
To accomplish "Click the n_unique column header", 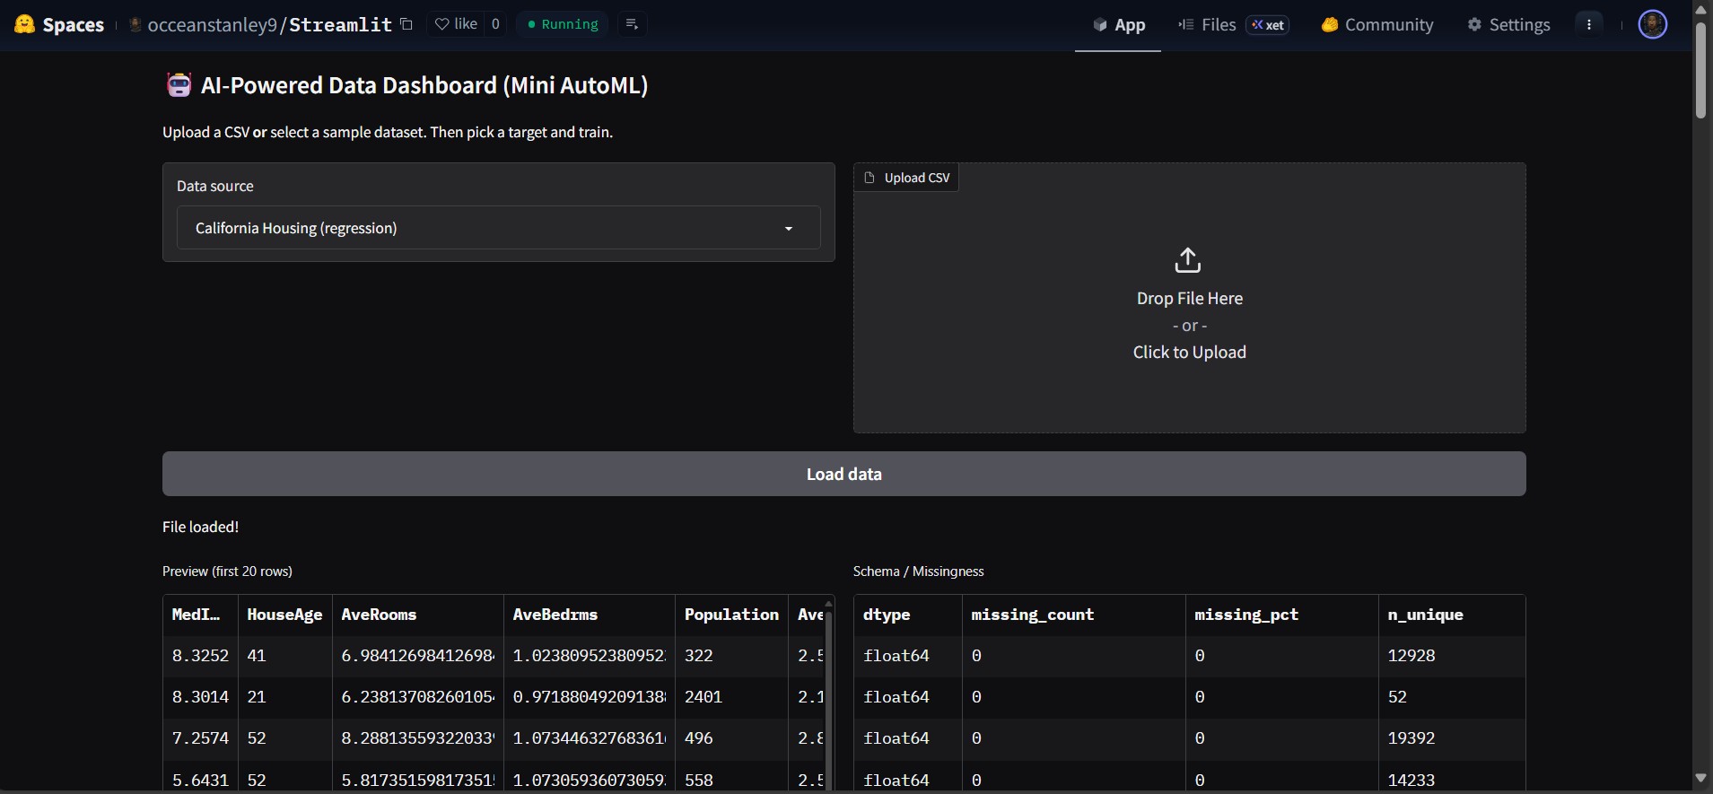I will click(1452, 615).
